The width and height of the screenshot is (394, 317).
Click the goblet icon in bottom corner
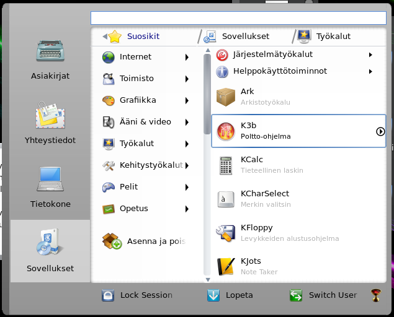point(376,295)
